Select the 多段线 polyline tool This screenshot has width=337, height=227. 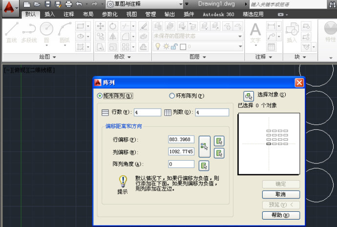[x=29, y=32]
